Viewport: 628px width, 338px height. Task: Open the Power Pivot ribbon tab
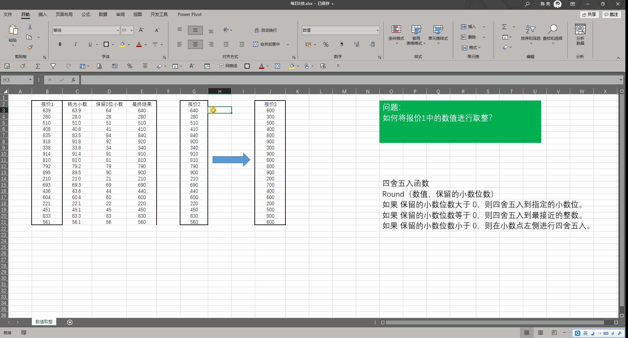pyautogui.click(x=190, y=14)
